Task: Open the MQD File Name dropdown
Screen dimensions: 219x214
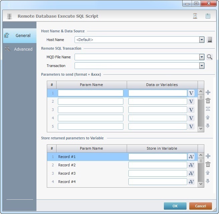Action: click(202, 57)
